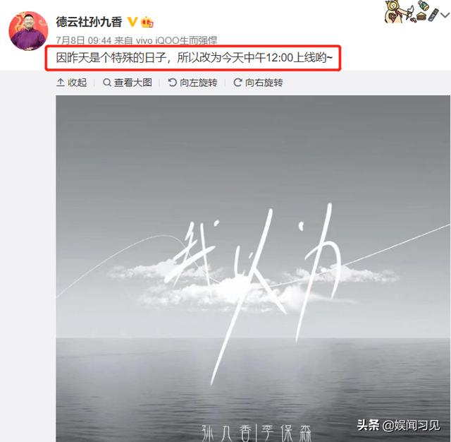Click the magnifier icon beside 查看大图
Screen dimensions: 451x442
[107, 83]
